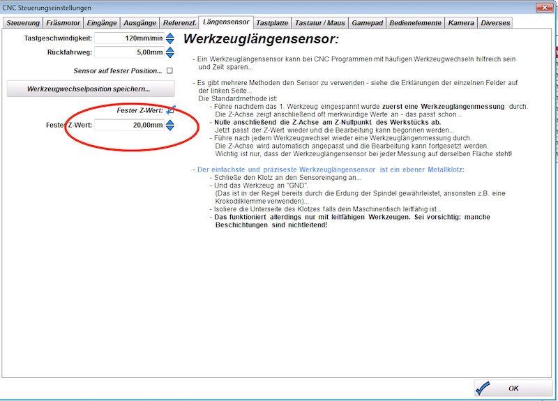
Task: Click the Rückfahrweg value field
Action: pyautogui.click(x=128, y=52)
